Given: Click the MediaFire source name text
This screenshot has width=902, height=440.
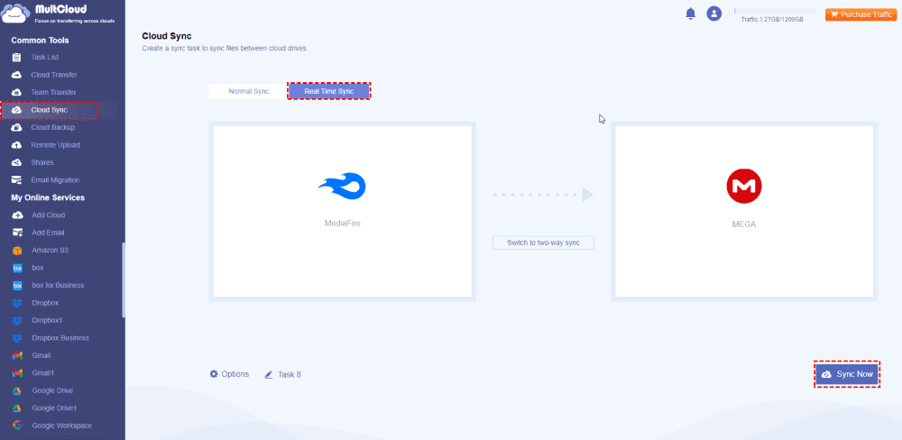Looking at the screenshot, I should click(x=342, y=224).
